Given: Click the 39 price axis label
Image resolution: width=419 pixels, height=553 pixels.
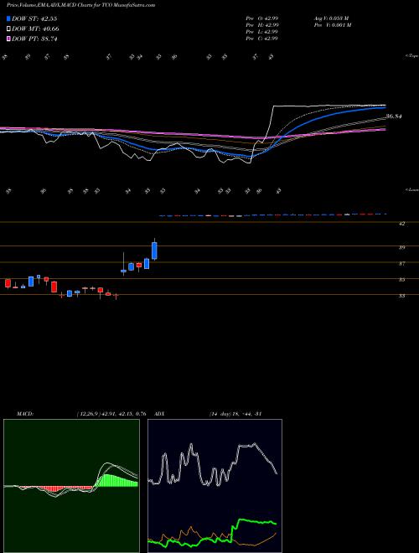Looking at the screenshot, I should (401, 248).
